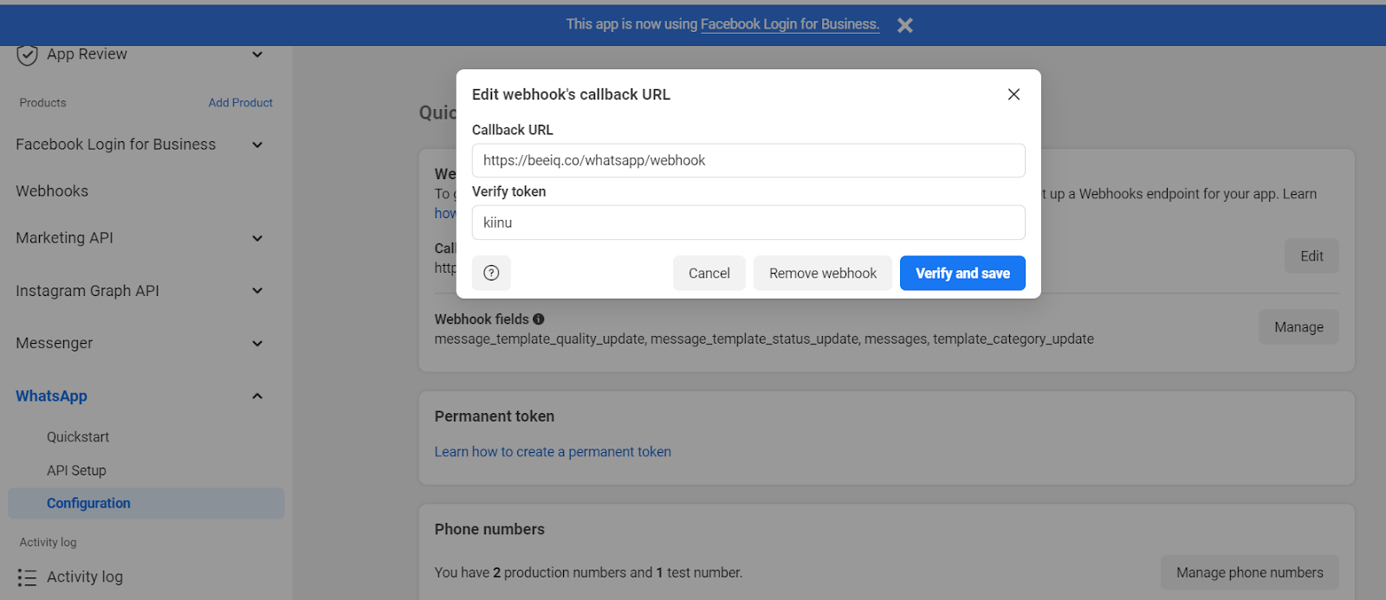Select the Configuration sidebar item
The image size is (1386, 600).
pos(146,503)
